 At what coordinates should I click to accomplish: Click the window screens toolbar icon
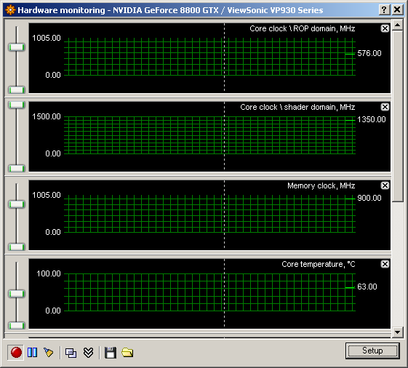(71, 353)
